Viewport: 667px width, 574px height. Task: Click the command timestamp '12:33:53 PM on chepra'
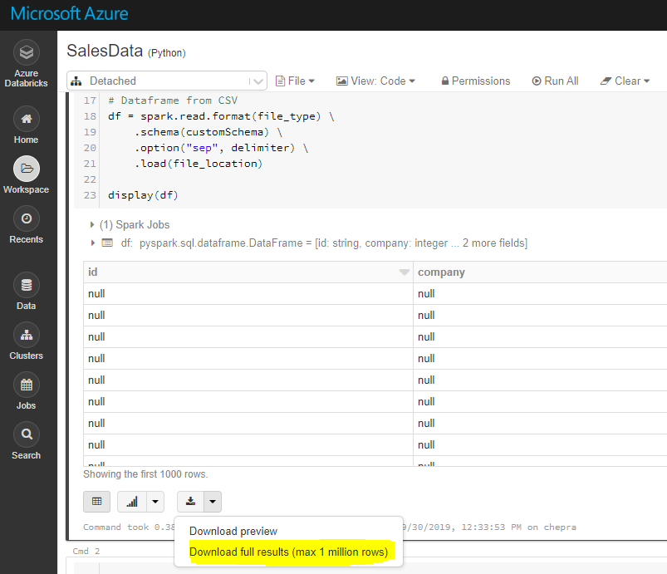(518, 527)
